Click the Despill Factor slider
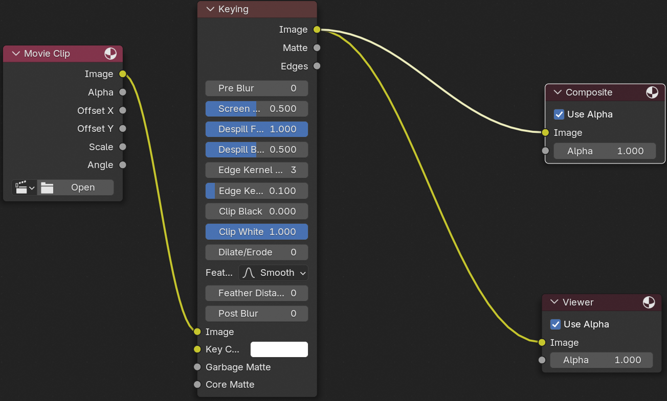This screenshot has width=667, height=401. click(x=257, y=129)
